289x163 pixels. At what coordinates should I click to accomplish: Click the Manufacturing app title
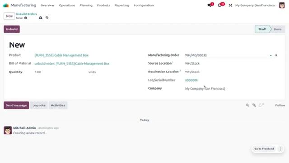click(x=23, y=5)
